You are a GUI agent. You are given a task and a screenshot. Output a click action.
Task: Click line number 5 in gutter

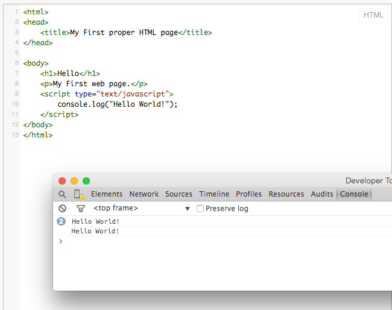(17, 52)
